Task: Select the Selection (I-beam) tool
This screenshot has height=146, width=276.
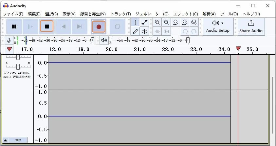Action: tap(136, 22)
